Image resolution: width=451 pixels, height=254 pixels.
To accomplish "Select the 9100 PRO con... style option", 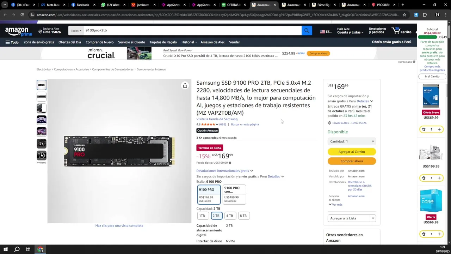I will coord(234,194).
